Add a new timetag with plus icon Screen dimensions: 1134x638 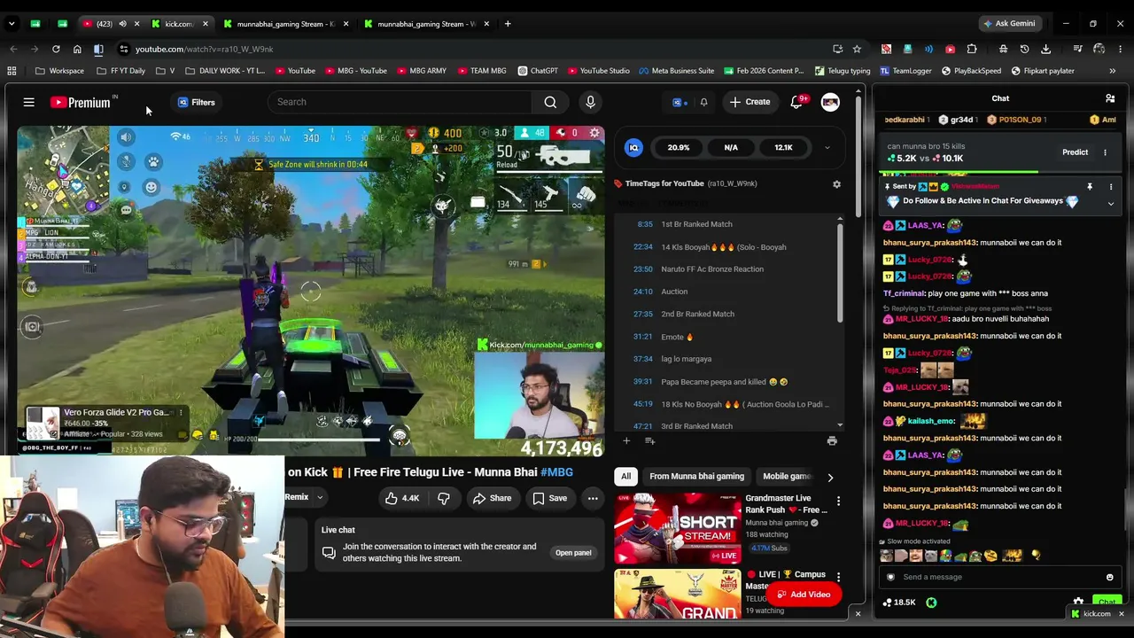click(x=626, y=440)
